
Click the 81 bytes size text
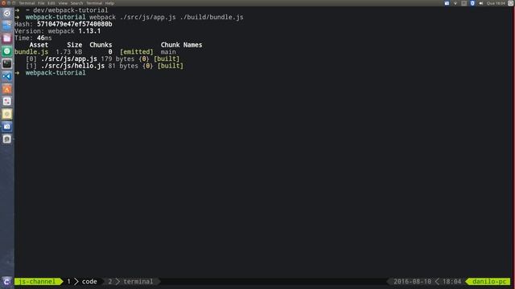pos(123,66)
